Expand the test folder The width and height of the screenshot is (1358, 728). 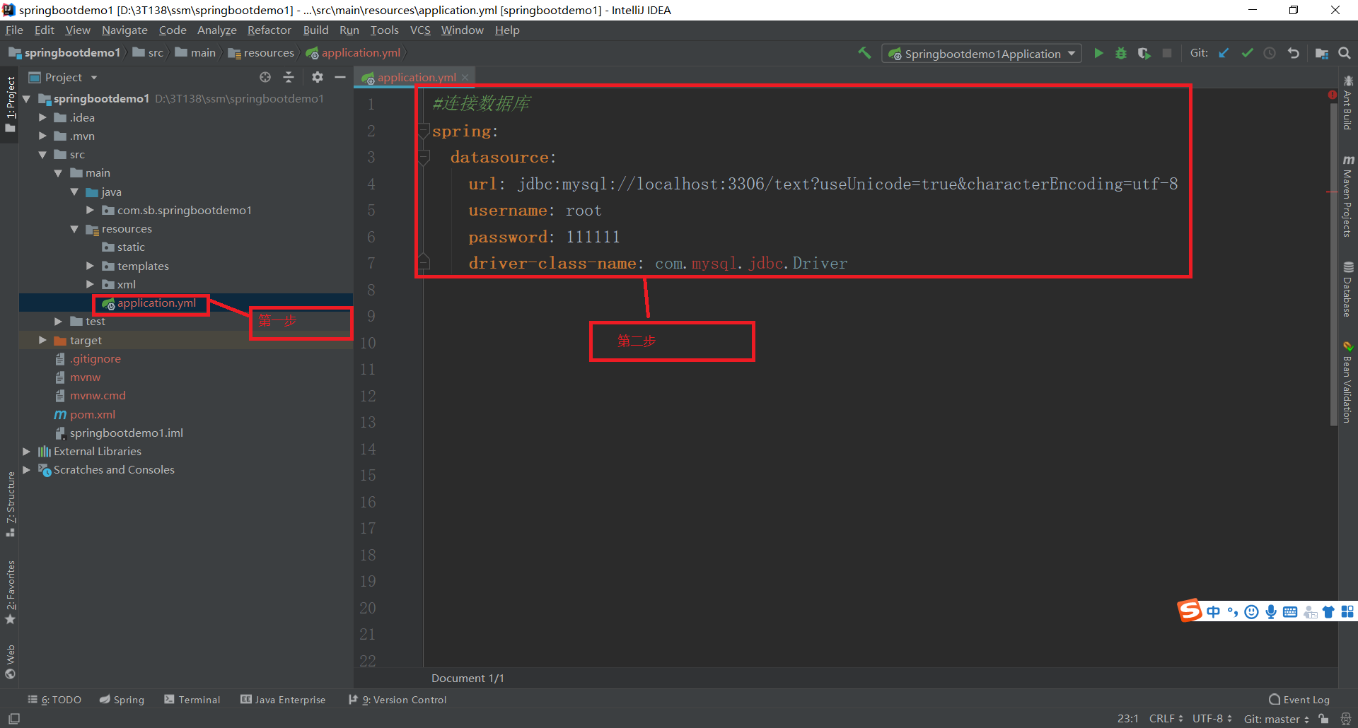58,321
